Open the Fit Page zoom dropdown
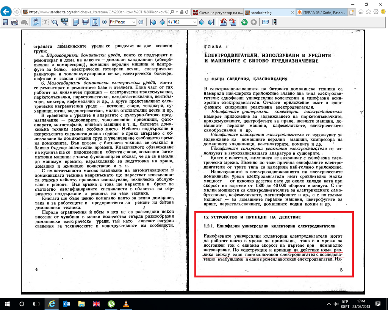Image resolution: width=388 pixels, height=310 pixels. pyautogui.click(x=133, y=22)
